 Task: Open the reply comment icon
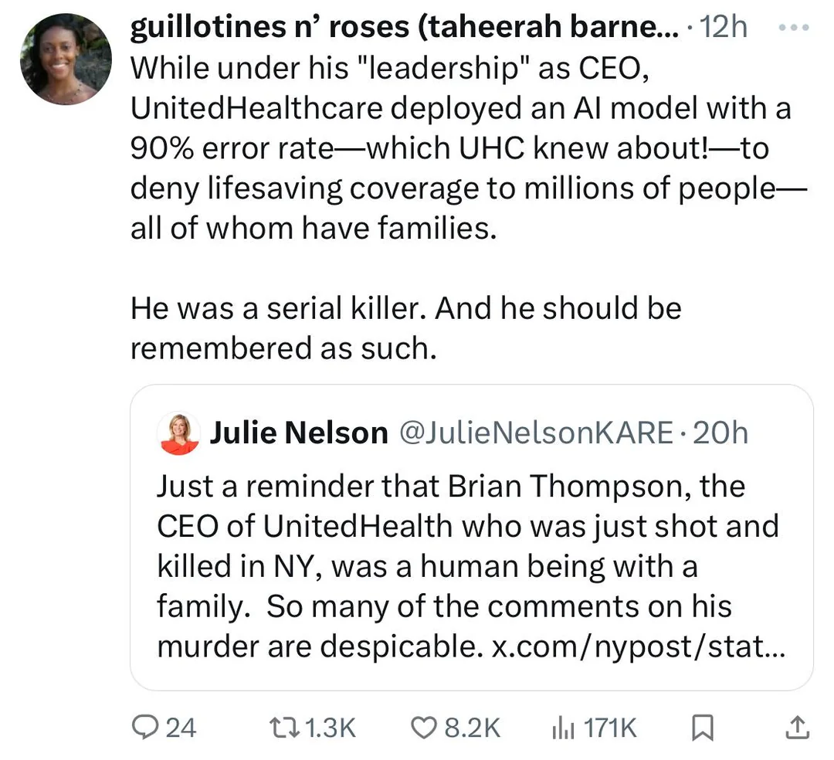(144, 728)
